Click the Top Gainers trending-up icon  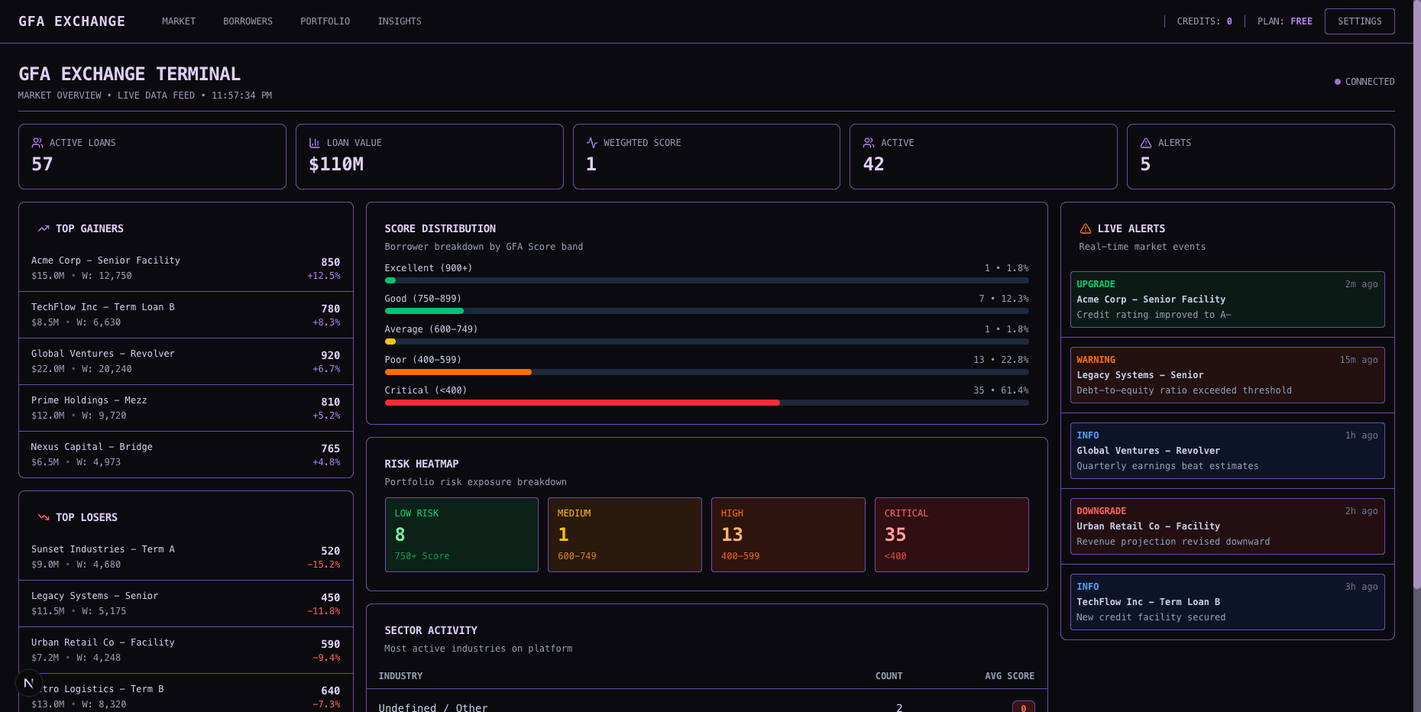pos(43,228)
